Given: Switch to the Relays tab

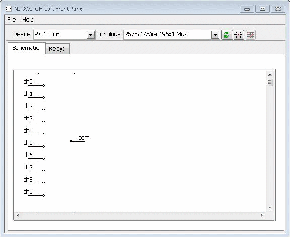Looking at the screenshot, I should click(x=57, y=49).
